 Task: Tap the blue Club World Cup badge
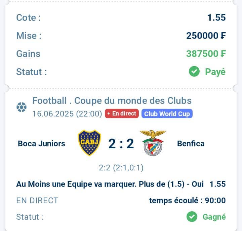pyautogui.click(x=167, y=113)
